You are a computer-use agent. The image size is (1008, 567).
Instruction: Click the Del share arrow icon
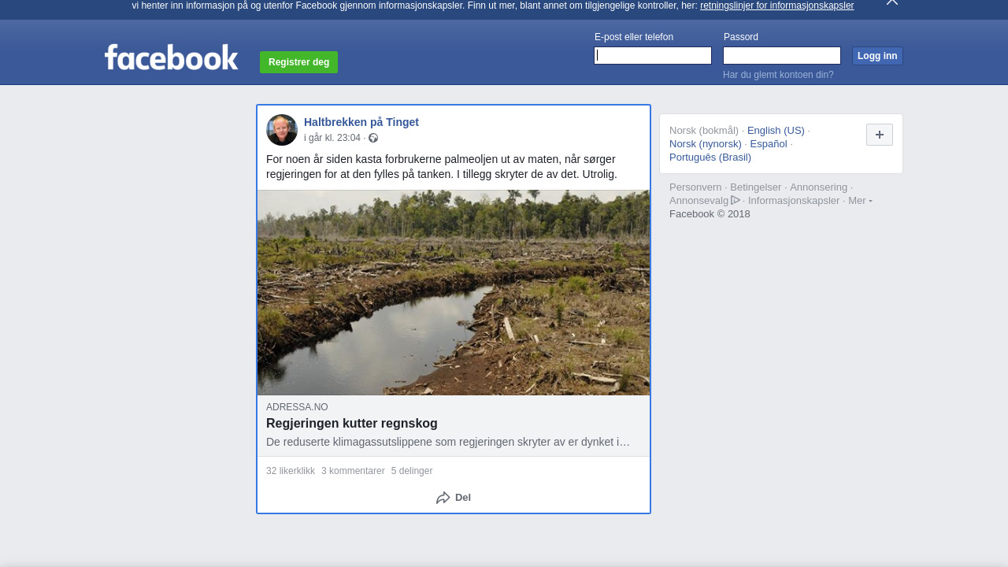443,498
